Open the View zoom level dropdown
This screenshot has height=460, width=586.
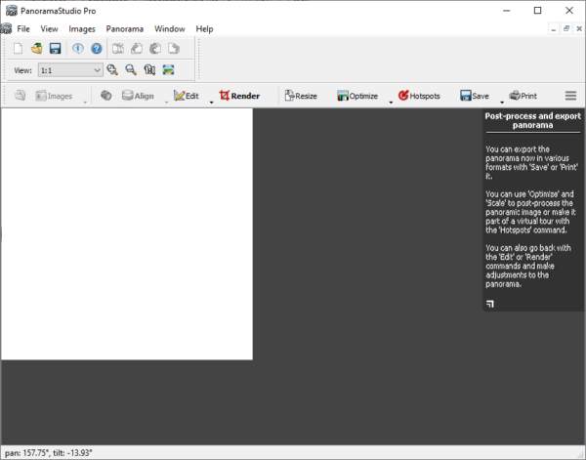[x=70, y=70]
